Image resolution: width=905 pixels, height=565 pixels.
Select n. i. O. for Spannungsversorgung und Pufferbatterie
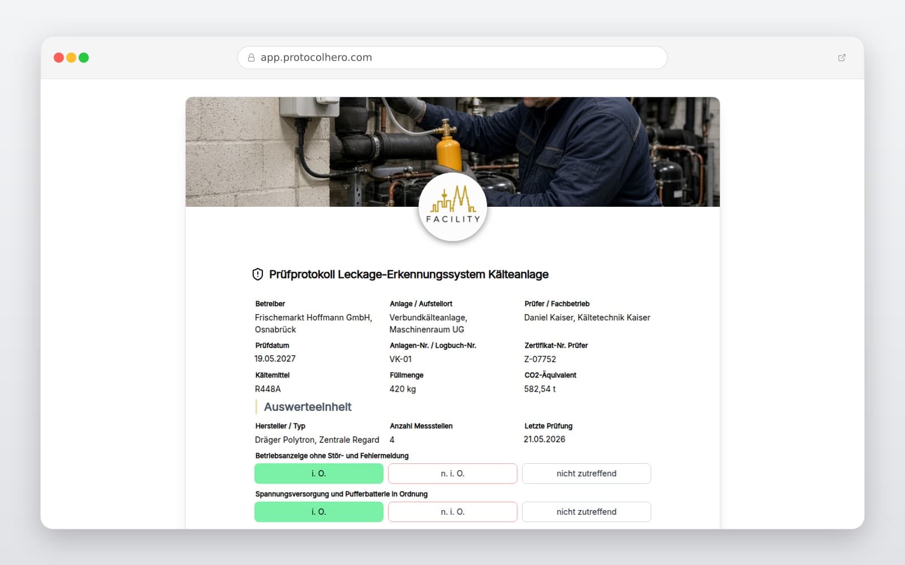[x=453, y=512]
